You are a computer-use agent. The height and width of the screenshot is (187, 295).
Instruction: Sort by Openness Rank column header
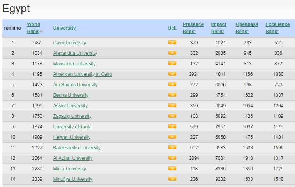[x=246, y=28]
